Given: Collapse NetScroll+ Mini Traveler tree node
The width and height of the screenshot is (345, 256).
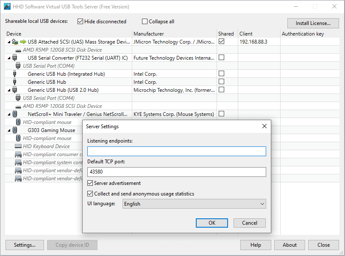Looking at the screenshot, I should point(9,114).
